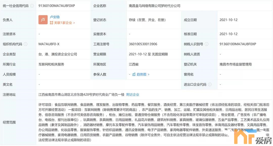
Task: Click the 纳税人资质 label cell
Action: (199, 54)
